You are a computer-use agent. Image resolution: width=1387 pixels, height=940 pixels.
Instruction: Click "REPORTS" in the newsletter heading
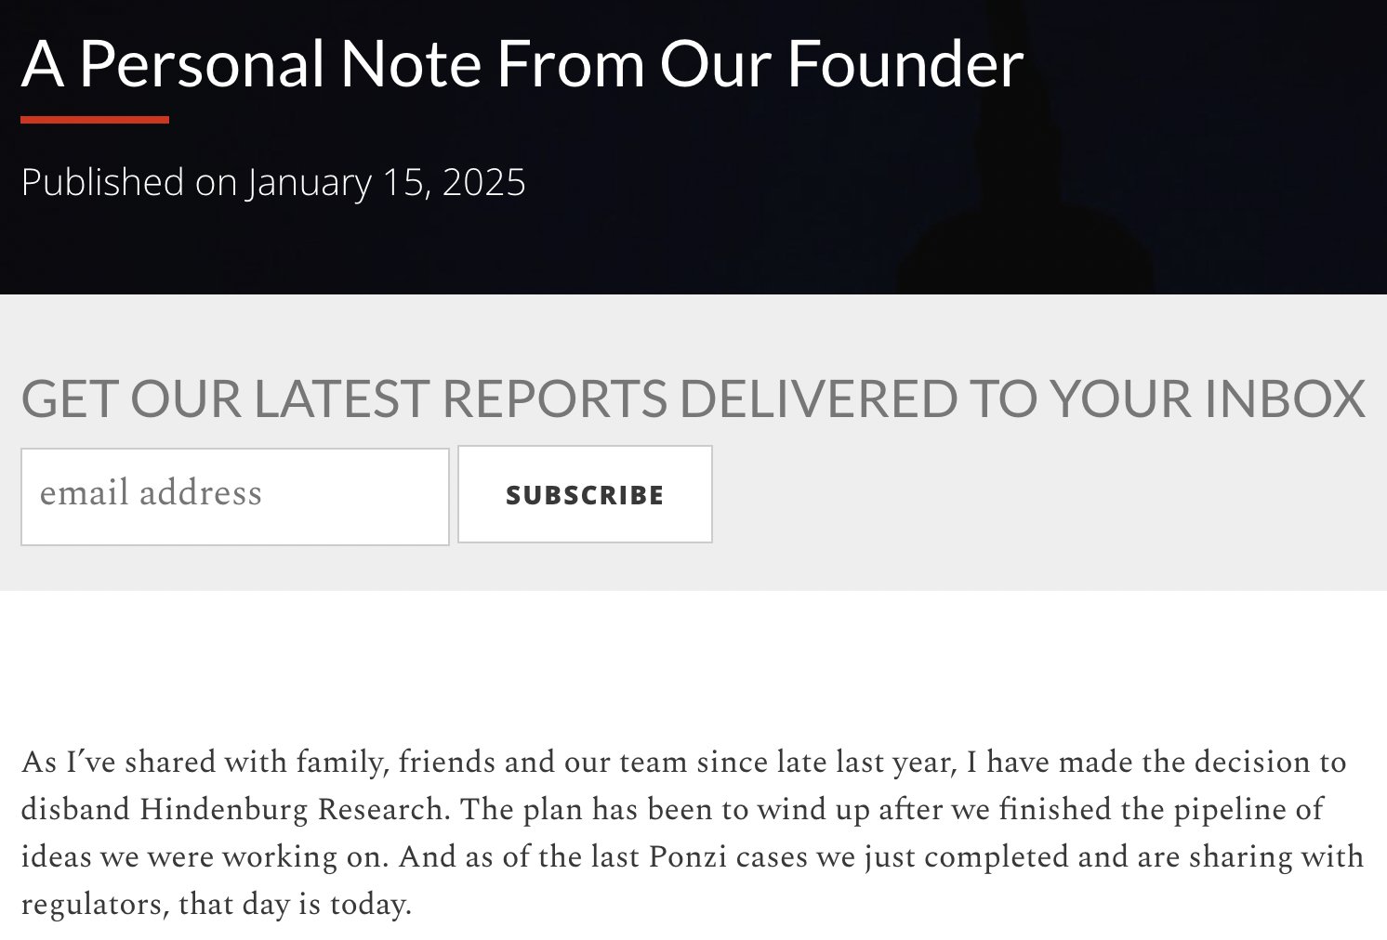(x=553, y=398)
